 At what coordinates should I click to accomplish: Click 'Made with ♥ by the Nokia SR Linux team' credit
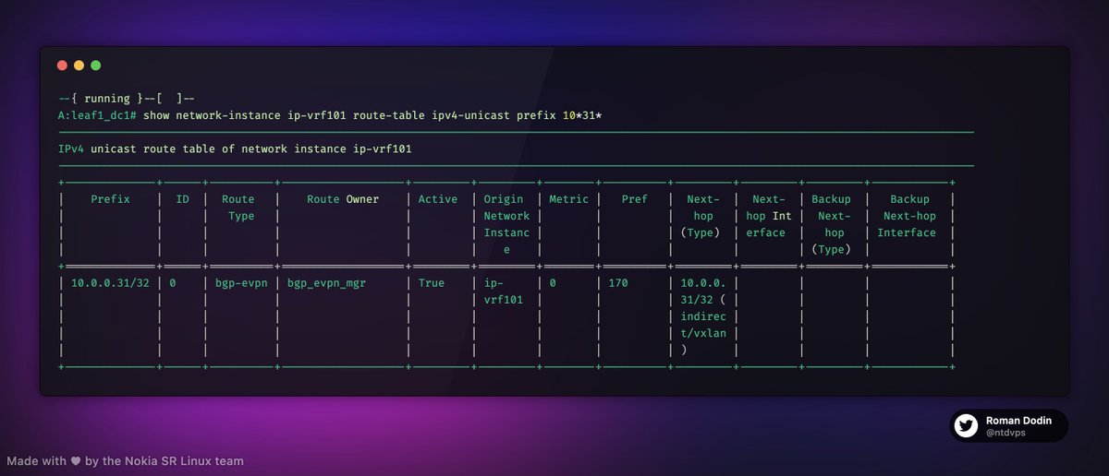[127, 460]
